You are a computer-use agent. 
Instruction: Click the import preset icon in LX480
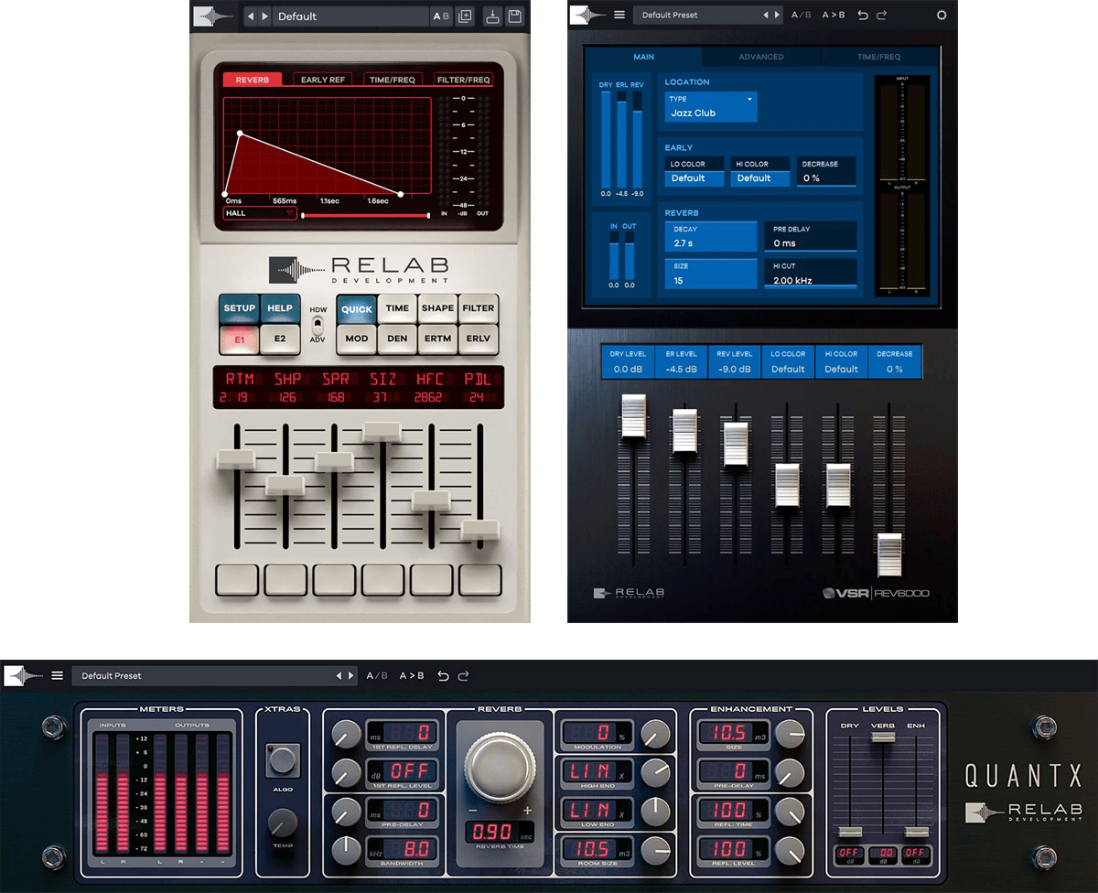coord(492,16)
